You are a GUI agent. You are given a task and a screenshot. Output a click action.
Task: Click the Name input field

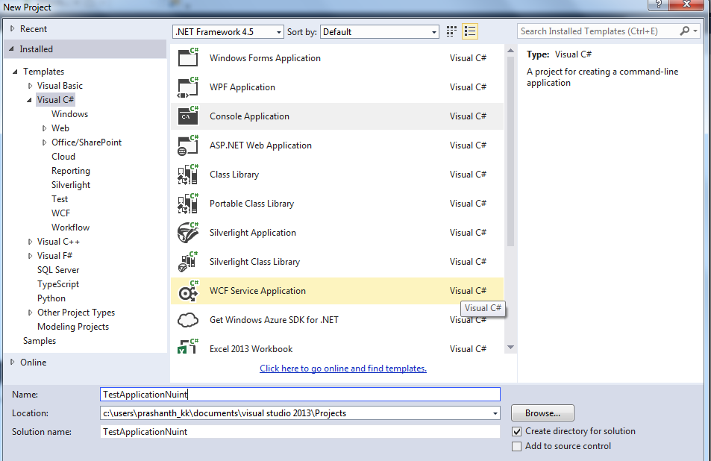(300, 395)
